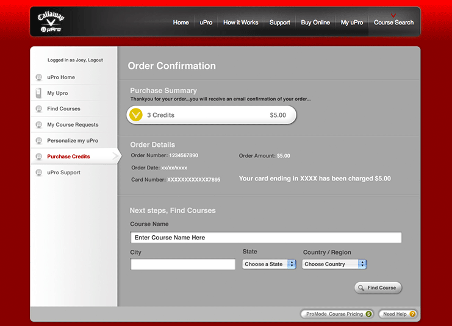Open My Course Requests sidebar link
The height and width of the screenshot is (326, 452).
[x=73, y=124]
